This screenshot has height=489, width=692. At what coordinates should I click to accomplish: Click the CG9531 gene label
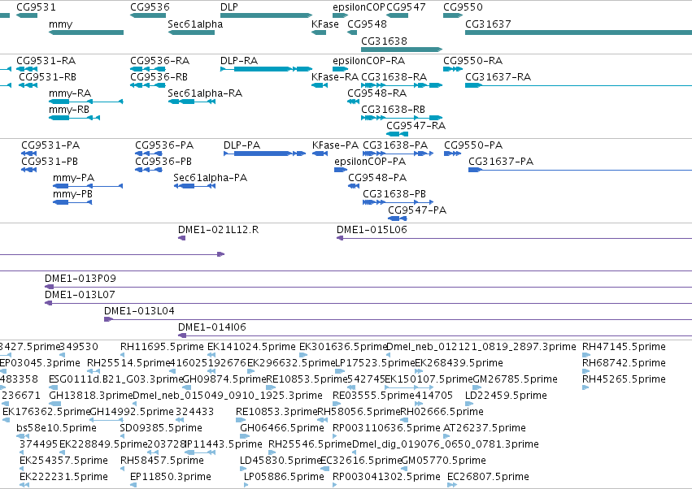click(37, 7)
